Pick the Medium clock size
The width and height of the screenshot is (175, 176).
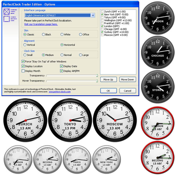(x=43, y=55)
